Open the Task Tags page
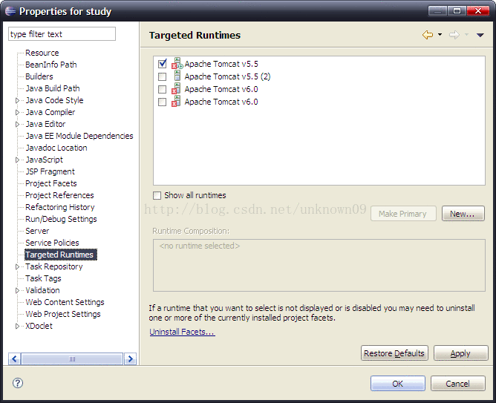 43,278
